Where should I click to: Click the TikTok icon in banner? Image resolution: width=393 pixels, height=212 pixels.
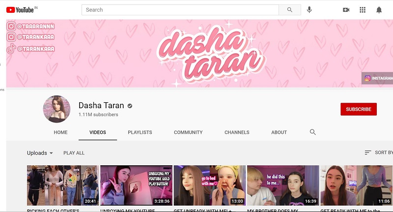point(11,49)
